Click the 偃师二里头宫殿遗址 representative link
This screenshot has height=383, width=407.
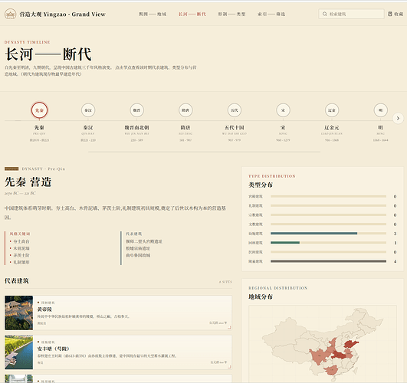point(144,241)
